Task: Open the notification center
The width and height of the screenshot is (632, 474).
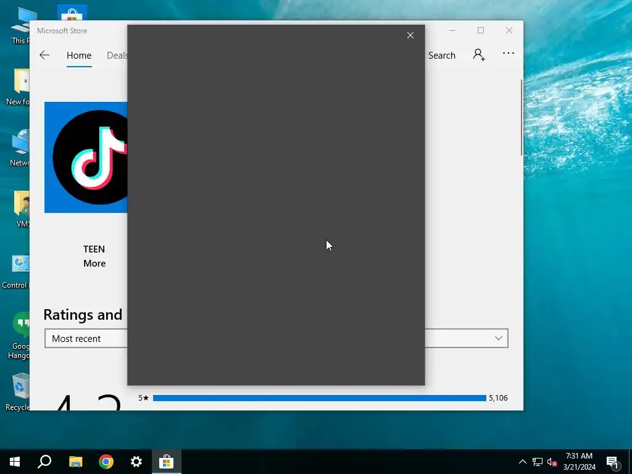Action: (612, 462)
